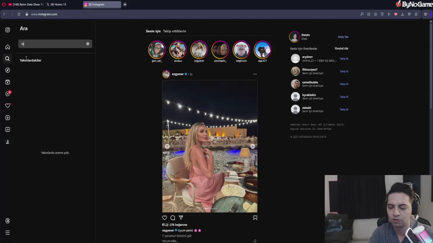Open the profile avatar in the sidebar
Viewport: 433px width, 243px height.
coord(7,142)
